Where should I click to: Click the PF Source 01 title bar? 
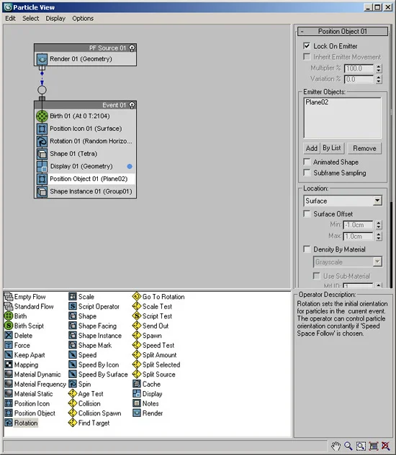(86, 48)
